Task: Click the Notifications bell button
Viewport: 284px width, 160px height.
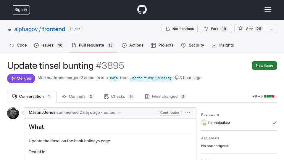Action: coord(179,29)
